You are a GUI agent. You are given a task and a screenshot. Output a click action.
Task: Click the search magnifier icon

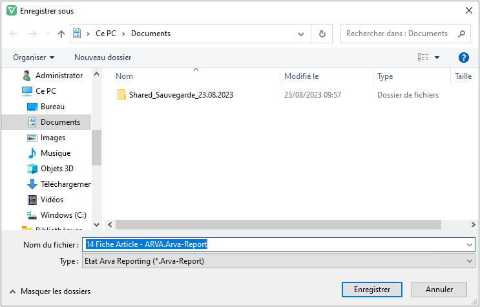pos(461,34)
